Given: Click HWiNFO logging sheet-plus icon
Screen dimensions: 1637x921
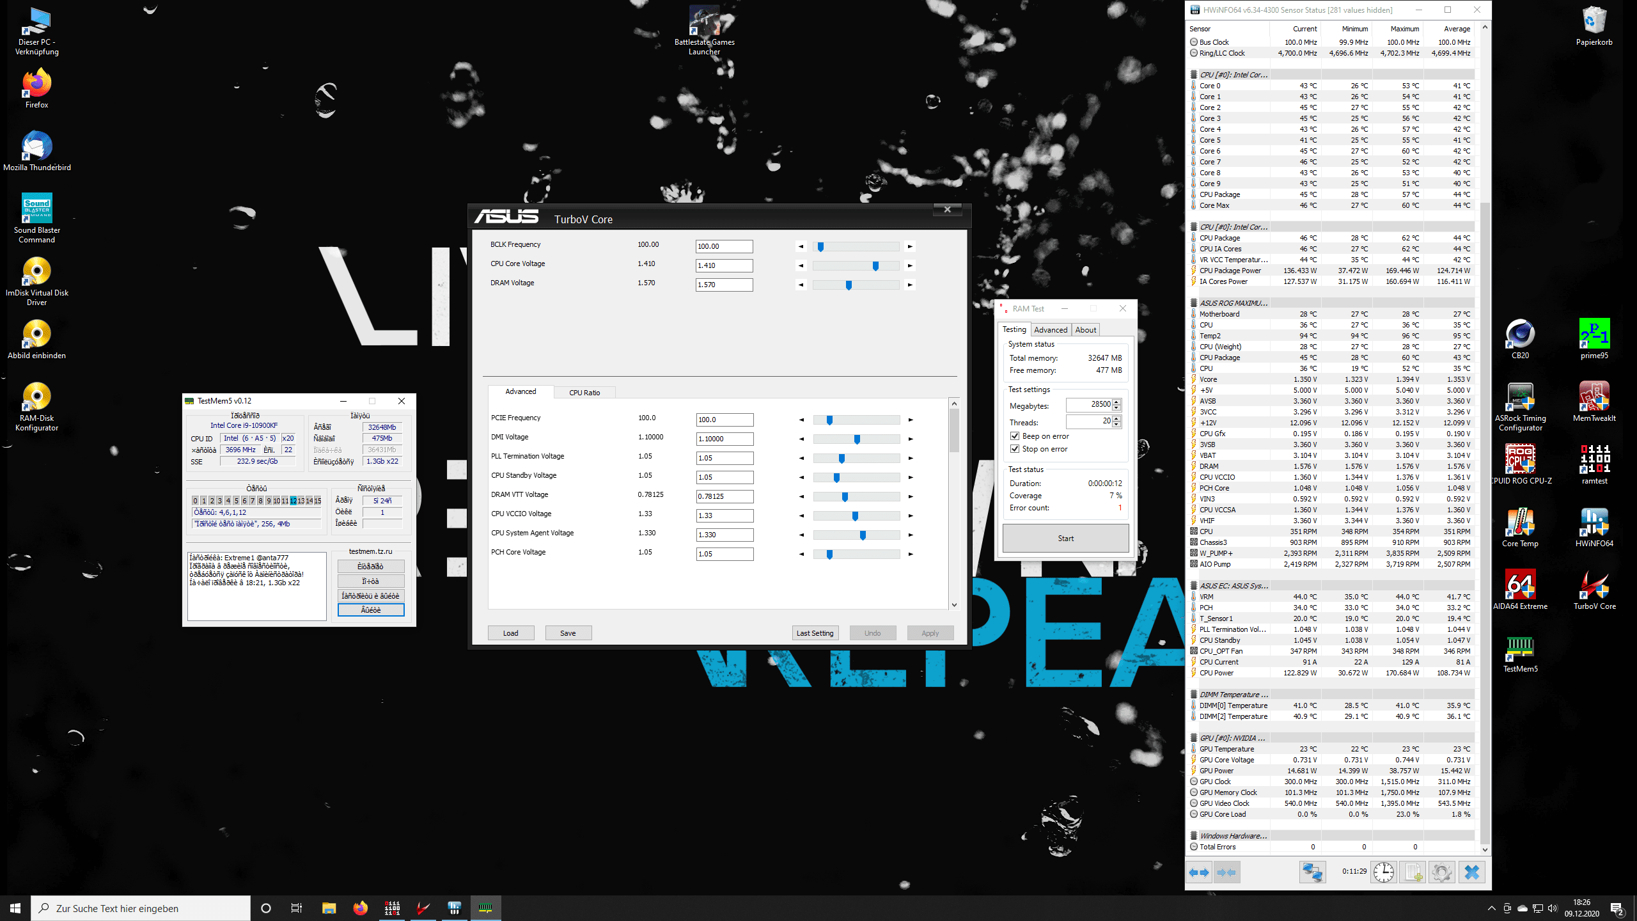Looking at the screenshot, I should pyautogui.click(x=1413, y=872).
